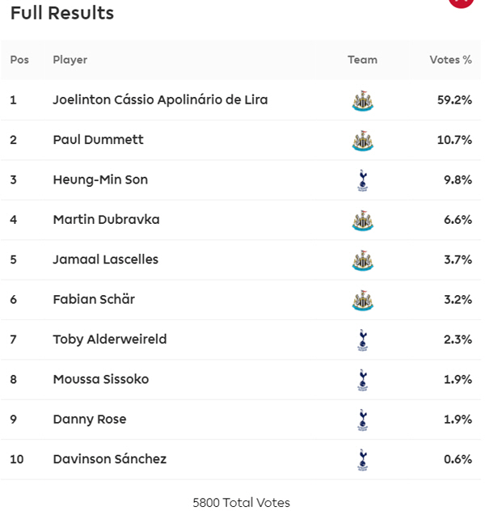The width and height of the screenshot is (485, 519).
Task: Click Tottenham crest in Moussa Sissoko row
Action: click(362, 379)
